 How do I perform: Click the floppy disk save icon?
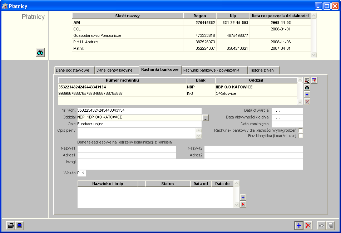[330, 225]
